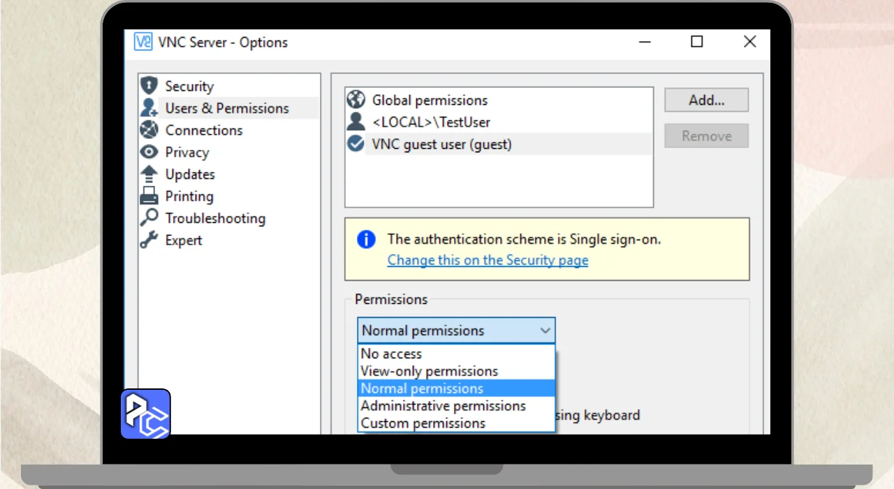Click the Printing printer icon

(x=149, y=196)
